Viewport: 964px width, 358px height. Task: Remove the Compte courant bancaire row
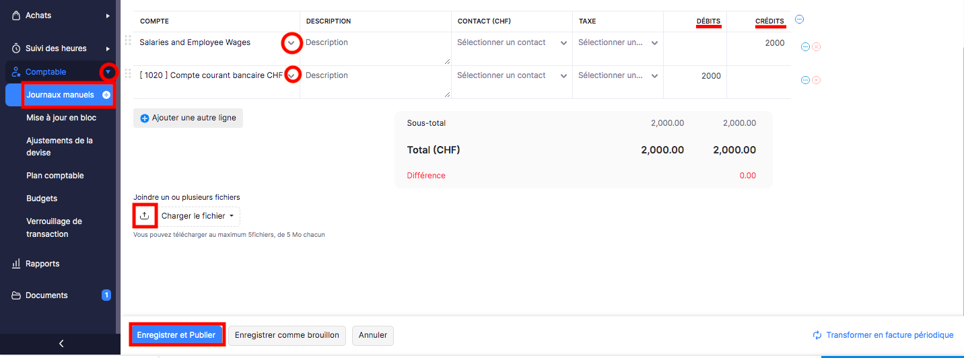pos(816,80)
